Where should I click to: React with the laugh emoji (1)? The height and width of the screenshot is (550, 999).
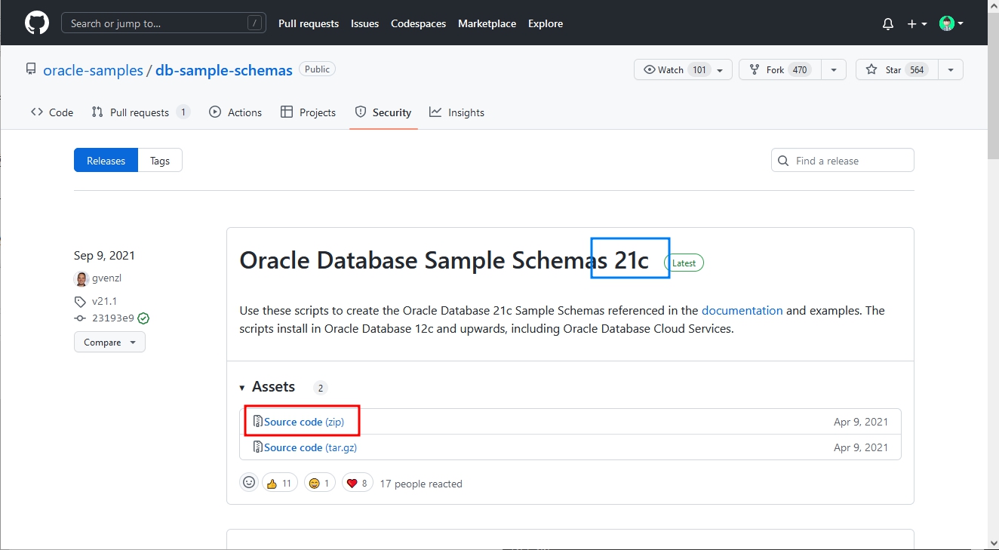(x=320, y=483)
